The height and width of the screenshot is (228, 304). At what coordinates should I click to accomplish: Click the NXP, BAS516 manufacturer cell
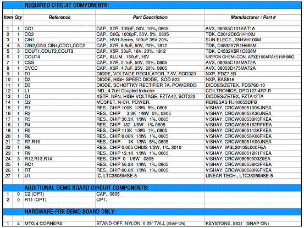click(x=220, y=80)
